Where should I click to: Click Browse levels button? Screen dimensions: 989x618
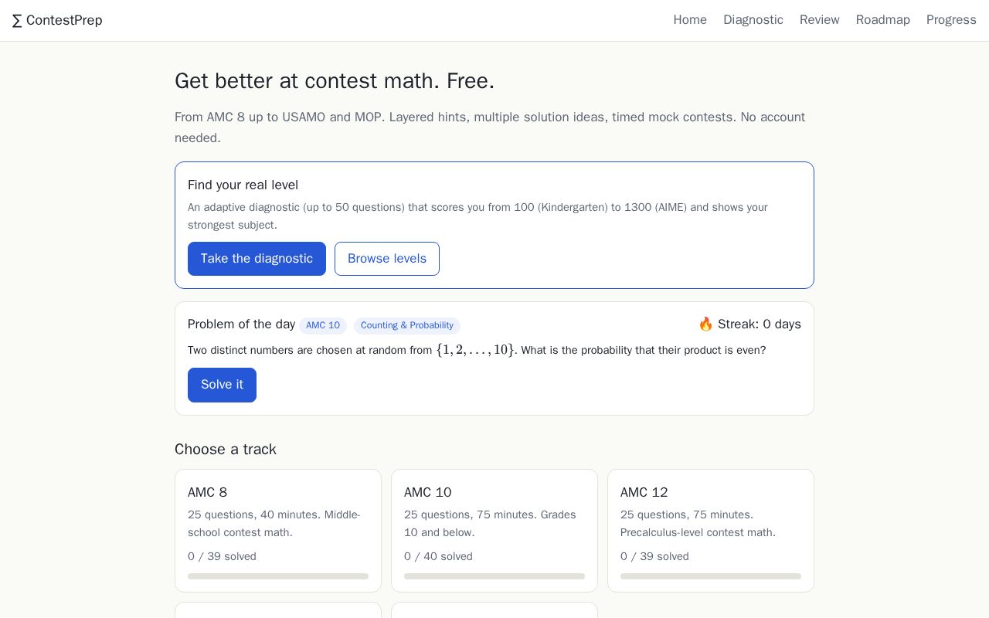pos(387,259)
